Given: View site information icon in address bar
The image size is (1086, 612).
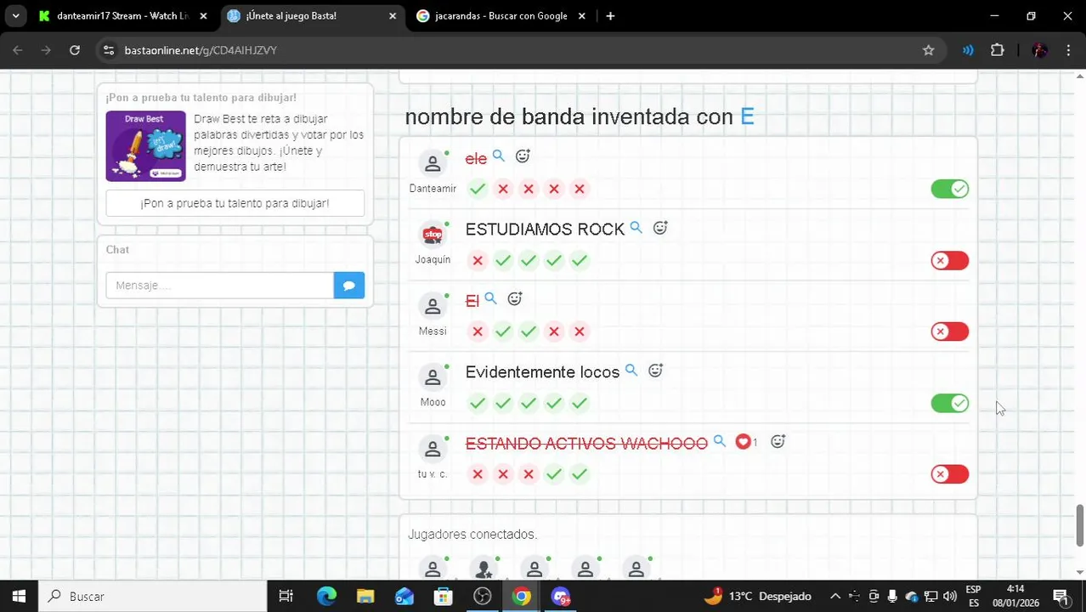Looking at the screenshot, I should [x=109, y=50].
